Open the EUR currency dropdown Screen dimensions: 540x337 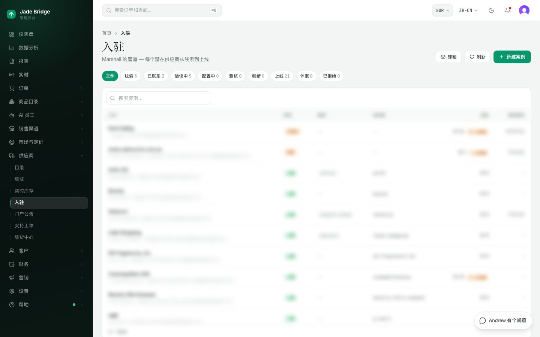442,10
